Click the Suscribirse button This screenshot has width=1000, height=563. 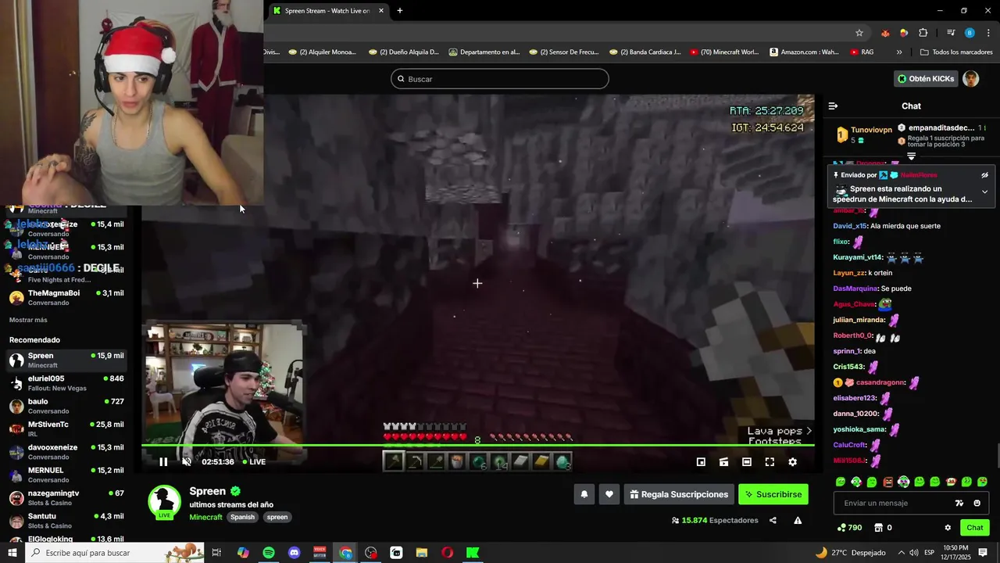(773, 494)
